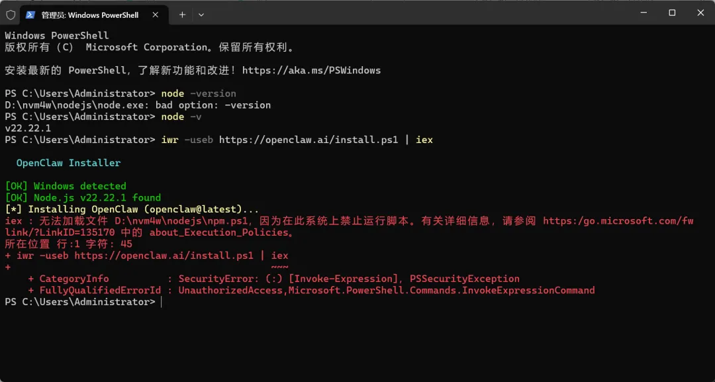Click the 'about_Execution_Policies' text in error

pyautogui.click(x=219, y=232)
